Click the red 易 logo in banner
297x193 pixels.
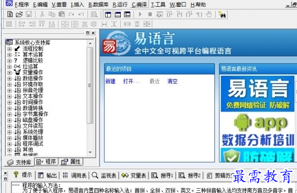pos(109,46)
